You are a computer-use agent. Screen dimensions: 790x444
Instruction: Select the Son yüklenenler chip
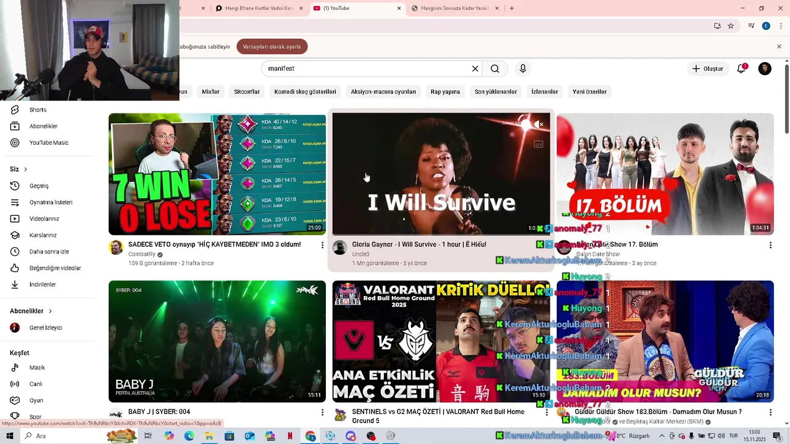pyautogui.click(x=496, y=92)
